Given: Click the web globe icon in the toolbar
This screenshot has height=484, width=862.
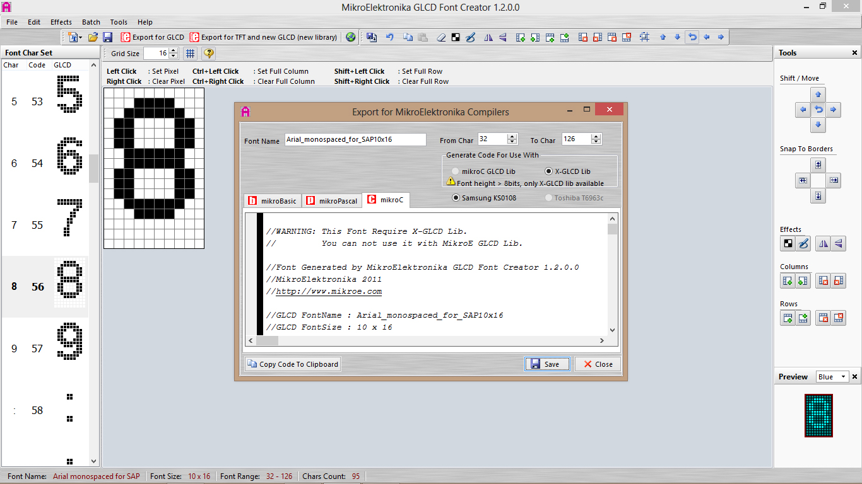Looking at the screenshot, I should [351, 37].
